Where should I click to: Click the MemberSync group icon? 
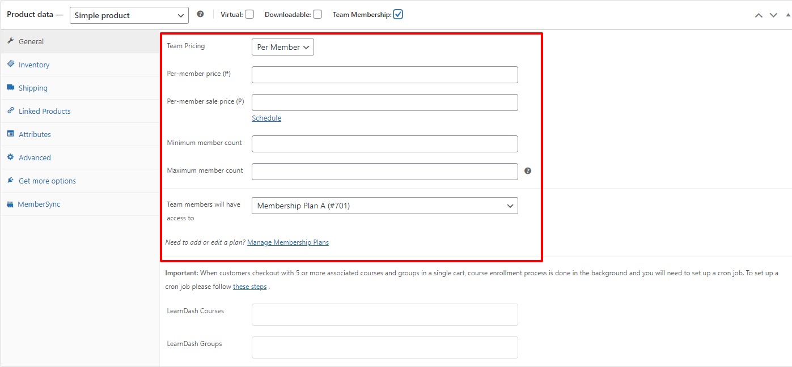coord(10,204)
